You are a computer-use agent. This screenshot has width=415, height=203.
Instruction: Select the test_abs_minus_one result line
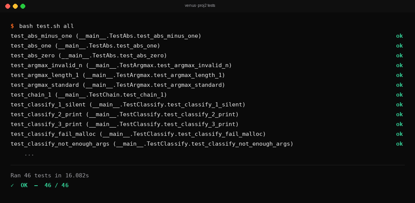pos(106,36)
